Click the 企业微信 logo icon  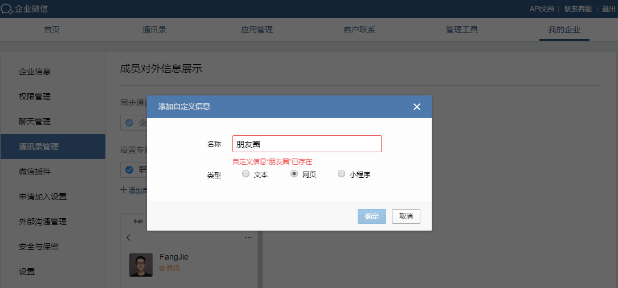pyautogui.click(x=7, y=9)
